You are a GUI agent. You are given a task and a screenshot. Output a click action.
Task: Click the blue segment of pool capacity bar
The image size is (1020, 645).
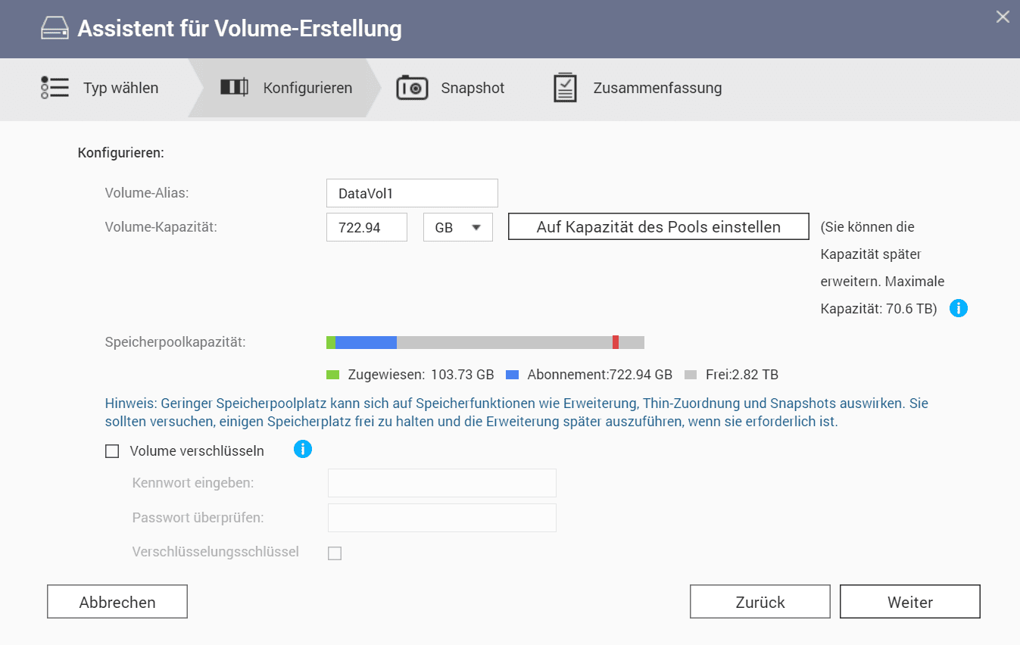coord(366,342)
